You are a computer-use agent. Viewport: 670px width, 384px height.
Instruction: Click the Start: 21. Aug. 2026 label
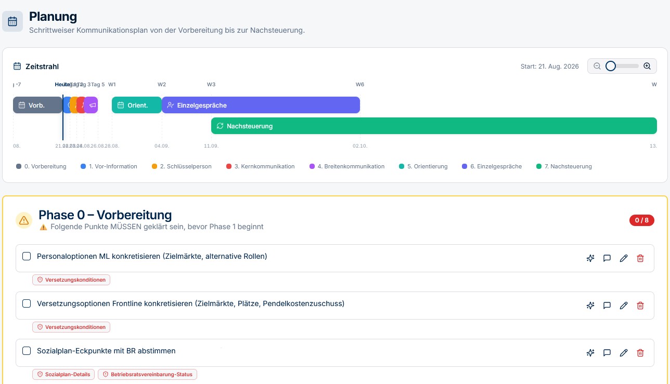pos(550,67)
